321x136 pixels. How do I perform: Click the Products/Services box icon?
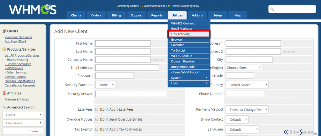coord(4,49)
